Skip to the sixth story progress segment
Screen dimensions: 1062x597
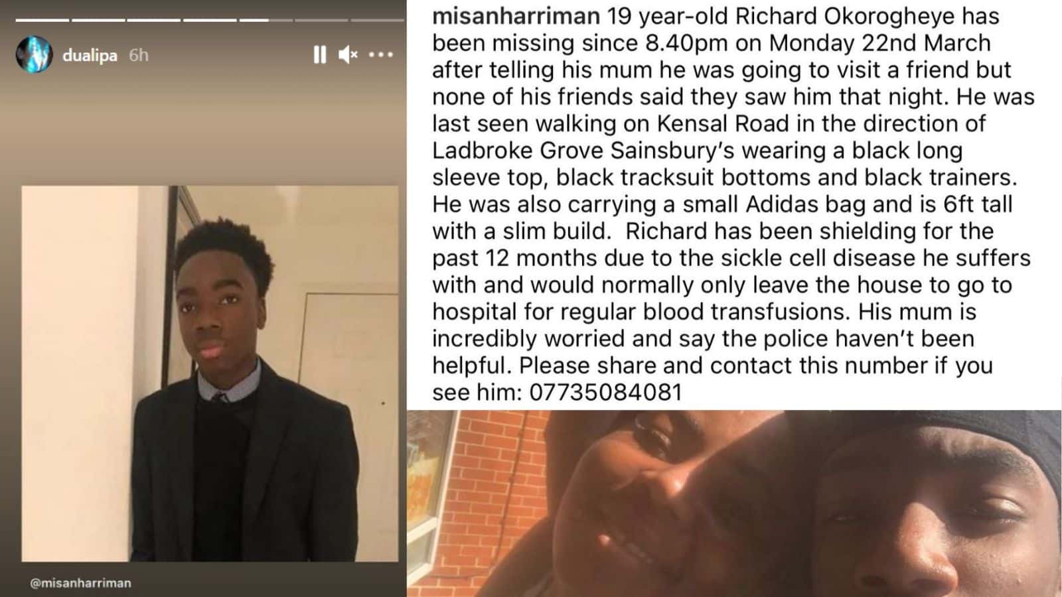(x=321, y=20)
